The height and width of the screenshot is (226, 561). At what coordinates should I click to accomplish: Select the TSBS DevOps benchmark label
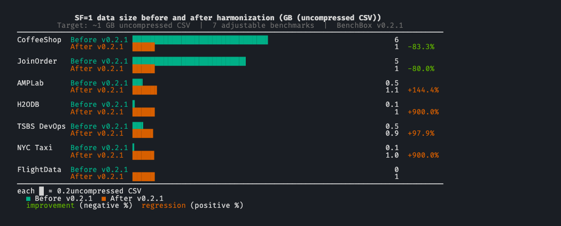coord(41,126)
